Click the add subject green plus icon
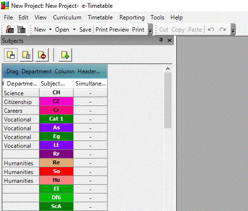The image size is (248, 211). (x=65, y=55)
